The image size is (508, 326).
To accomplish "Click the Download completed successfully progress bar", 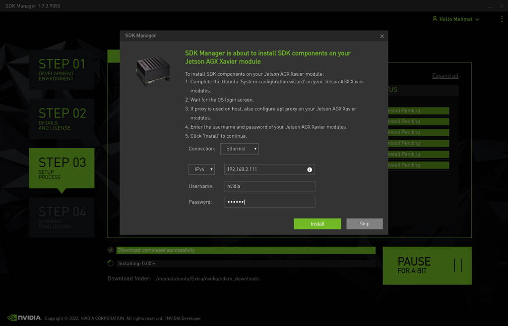I will [x=246, y=250].
